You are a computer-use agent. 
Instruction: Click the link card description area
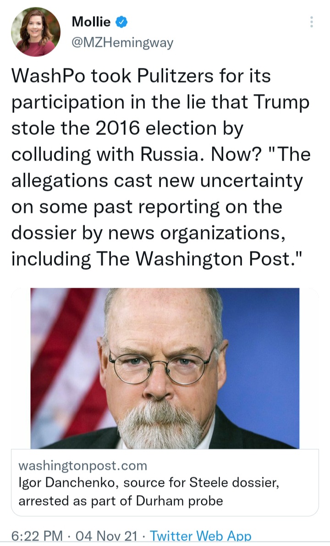[165, 483]
